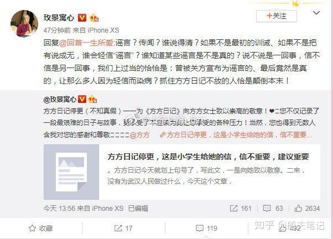Click the article card document thumbnail
Viewport: 333px width, 239px height.
pyautogui.click(x=71, y=172)
